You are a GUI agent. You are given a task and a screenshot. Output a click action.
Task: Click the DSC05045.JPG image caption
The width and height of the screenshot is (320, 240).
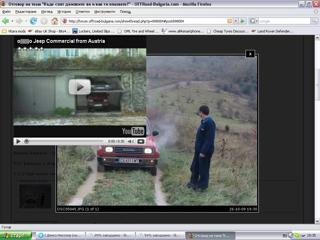[x=78, y=209]
